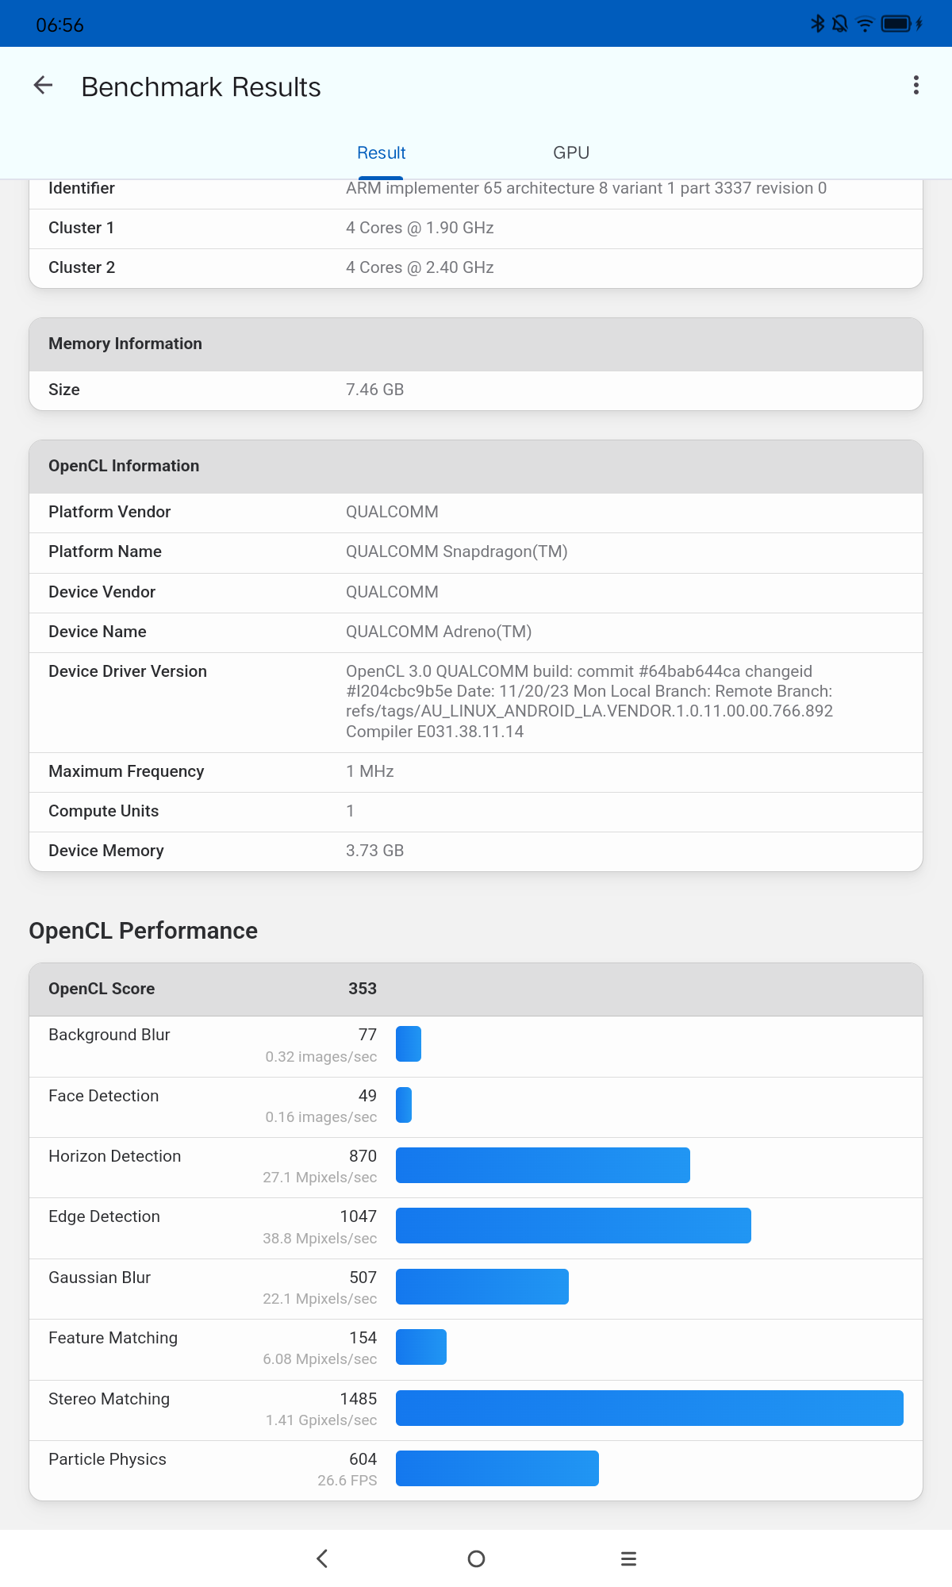Tap the OpenCL Score header row
The height and width of the screenshot is (1587, 952).
[x=476, y=989]
